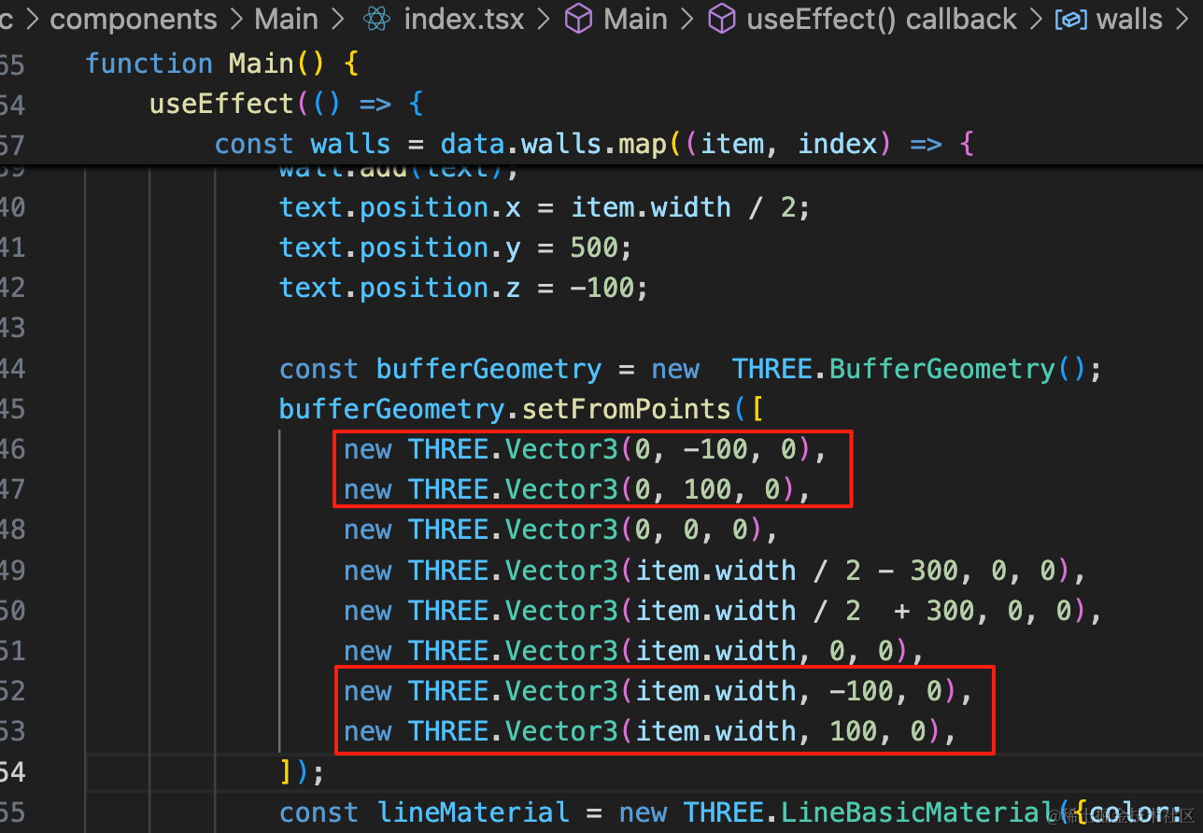The width and height of the screenshot is (1203, 833).
Task: Click line 'new THREE.Vector3(item.width, -100, 0),'
Action: [x=658, y=690]
